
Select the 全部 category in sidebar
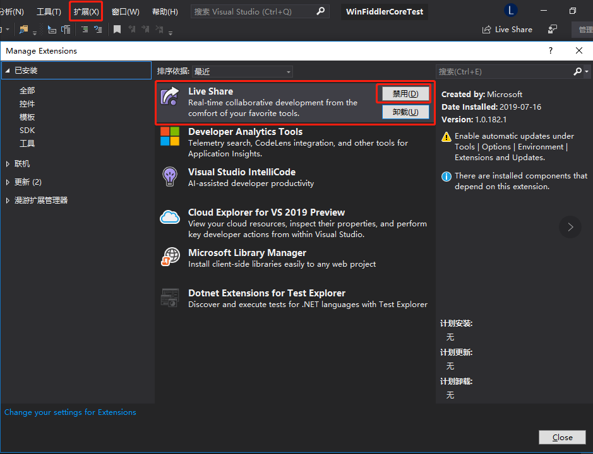pos(27,90)
